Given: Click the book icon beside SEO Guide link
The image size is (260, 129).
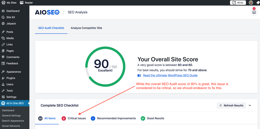Looking at the screenshot, I should (x=139, y=76).
